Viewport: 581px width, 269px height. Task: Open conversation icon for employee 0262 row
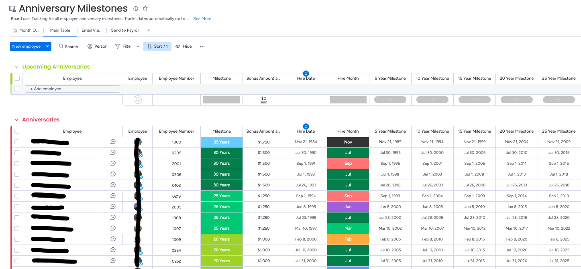pos(113,261)
